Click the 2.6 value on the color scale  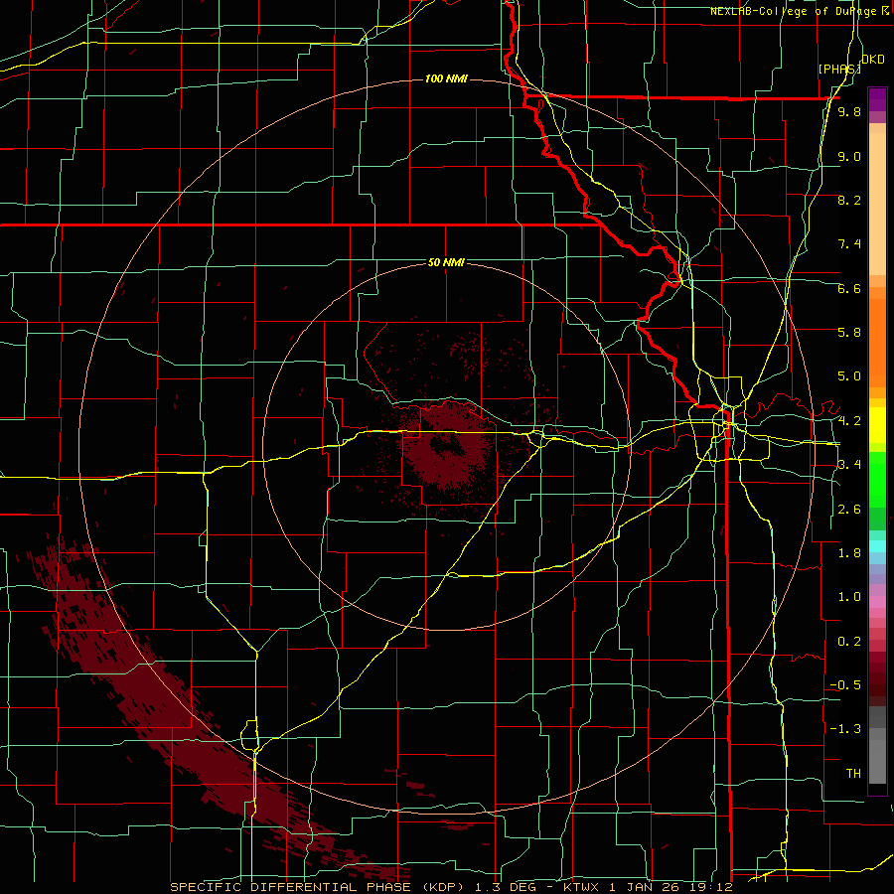(x=849, y=510)
